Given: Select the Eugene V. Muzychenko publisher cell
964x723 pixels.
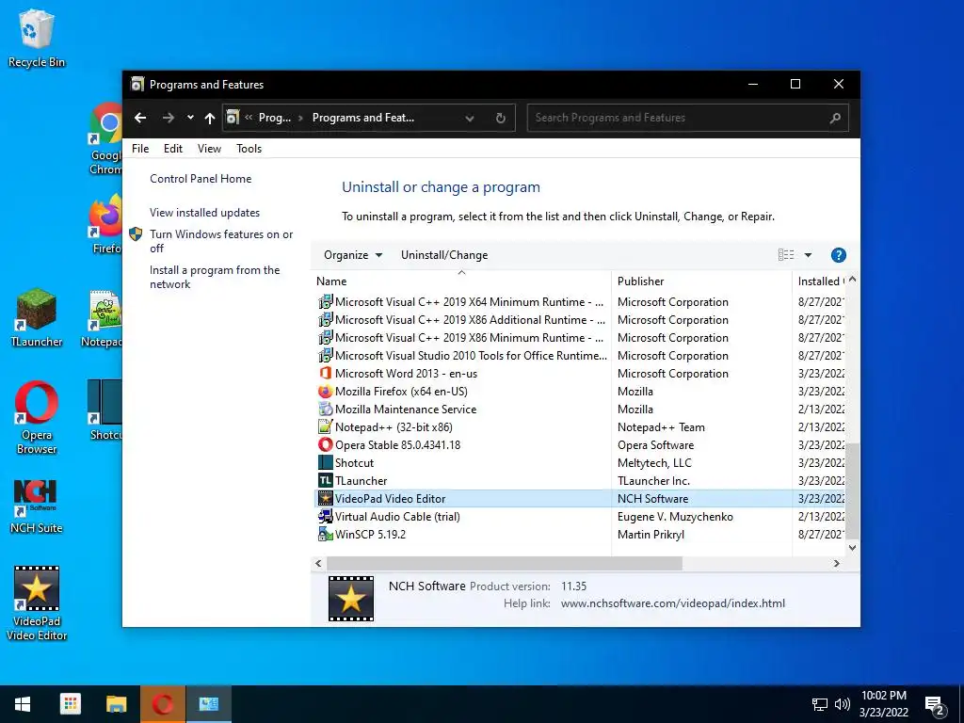Looking at the screenshot, I should point(675,517).
